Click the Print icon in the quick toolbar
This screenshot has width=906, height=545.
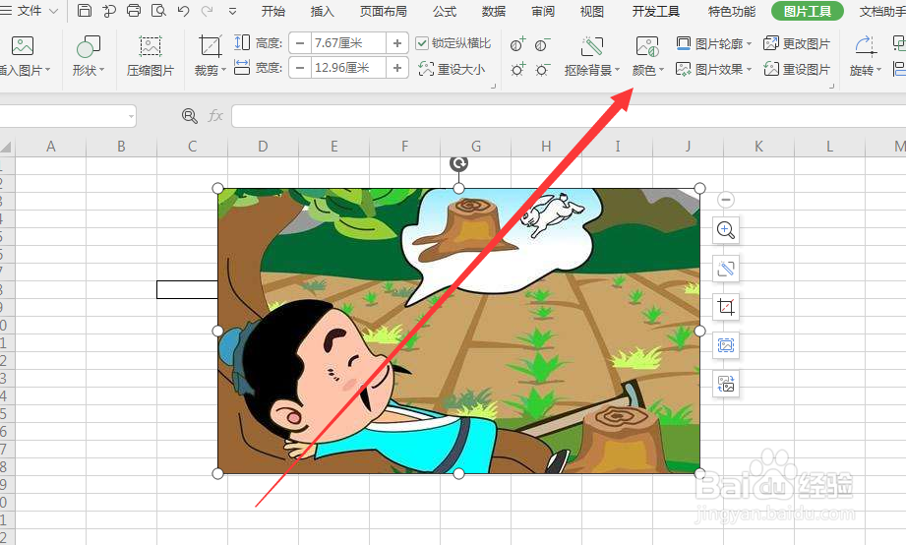pos(134,11)
